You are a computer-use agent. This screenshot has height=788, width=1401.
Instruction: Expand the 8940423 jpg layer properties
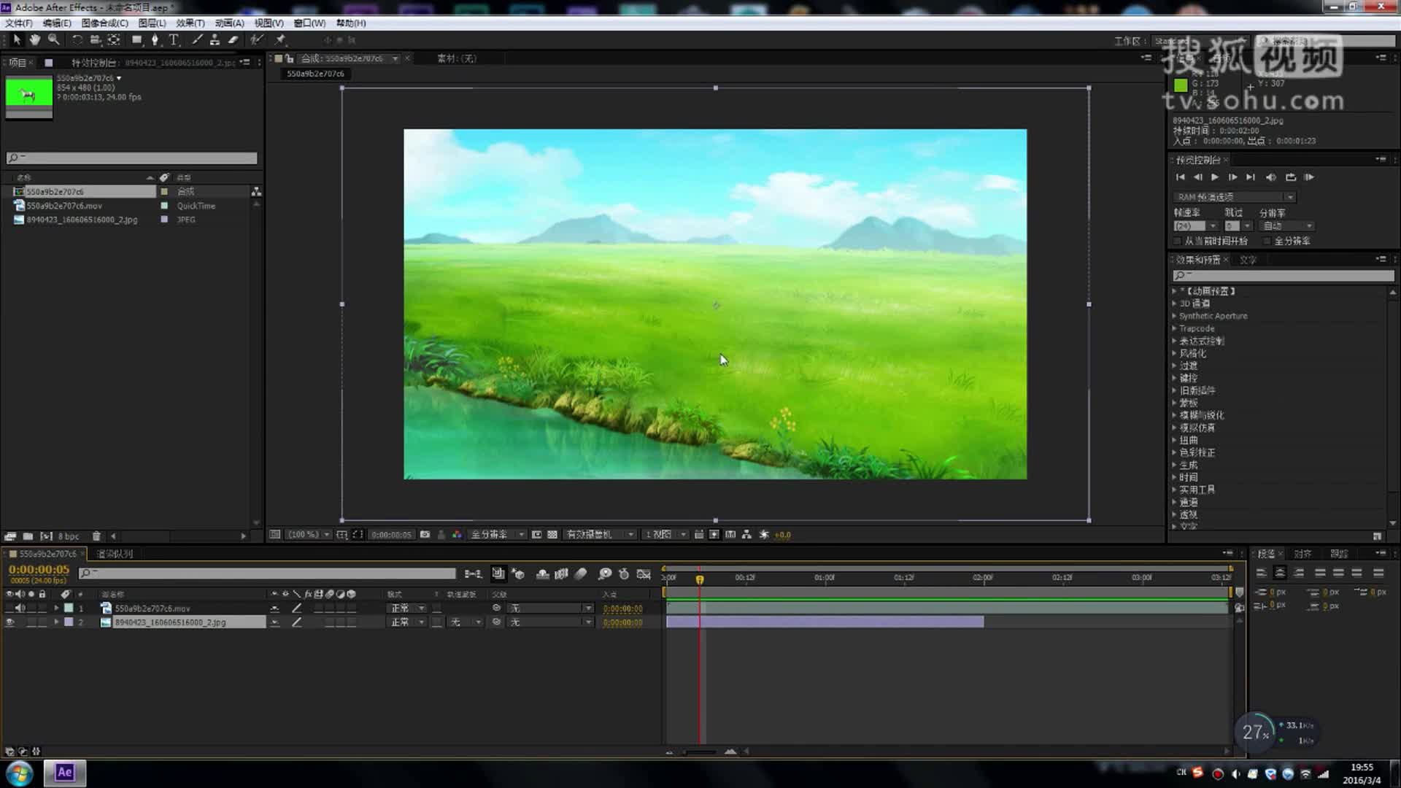tap(56, 622)
